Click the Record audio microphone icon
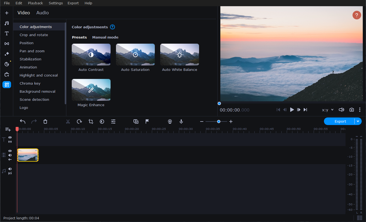Viewport: 366px width, 222px height. tap(181, 122)
